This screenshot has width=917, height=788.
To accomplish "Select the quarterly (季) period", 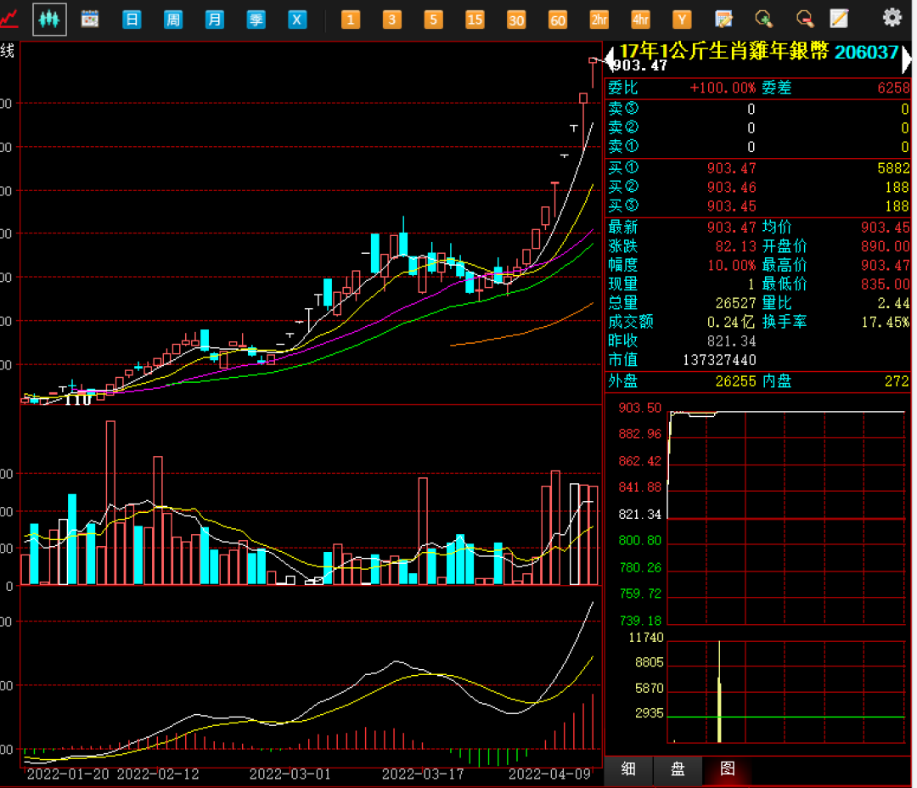I will pyautogui.click(x=256, y=20).
